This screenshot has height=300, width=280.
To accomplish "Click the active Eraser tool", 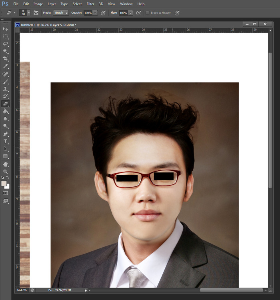I will [x=5, y=104].
